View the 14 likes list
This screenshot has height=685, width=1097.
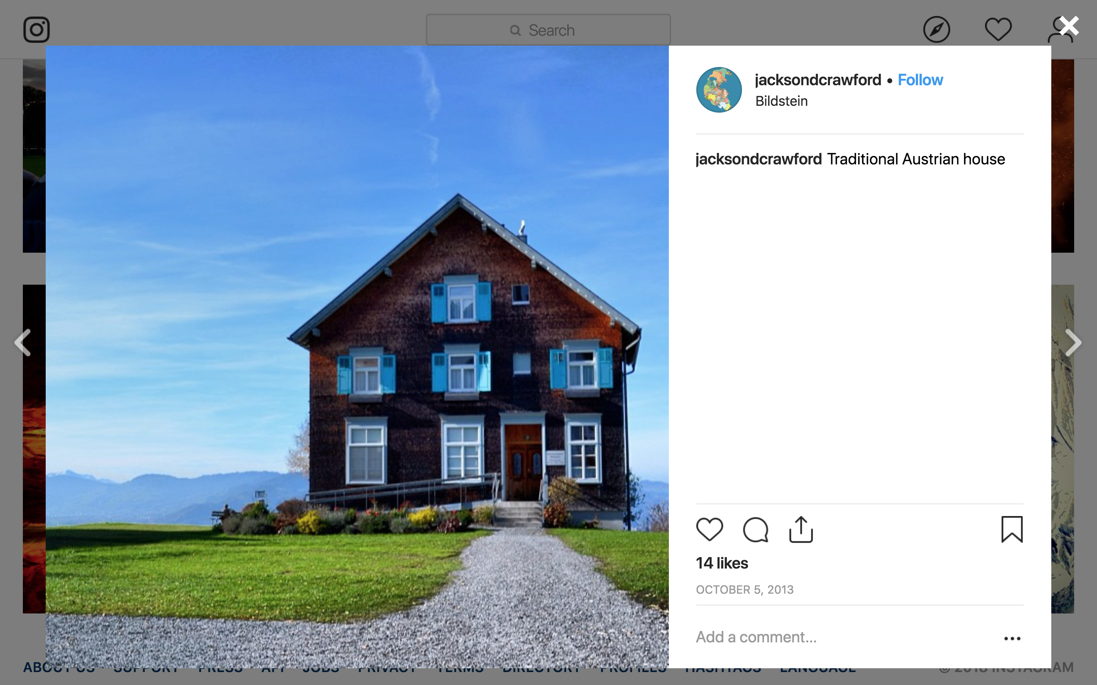coord(722,563)
